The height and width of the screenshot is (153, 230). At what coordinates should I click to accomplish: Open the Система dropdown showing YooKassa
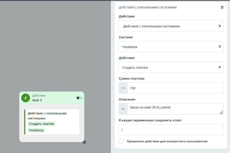171,47
